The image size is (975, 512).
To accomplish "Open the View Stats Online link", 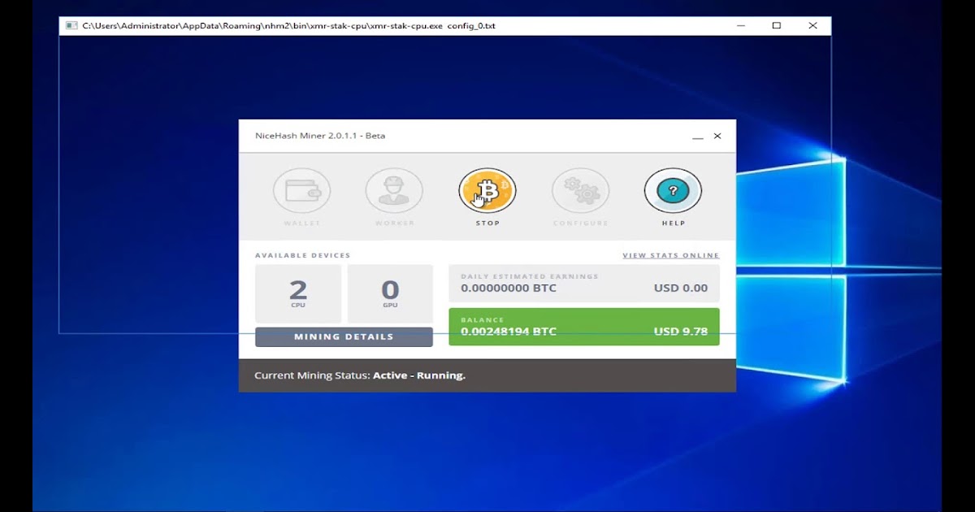I will click(671, 255).
